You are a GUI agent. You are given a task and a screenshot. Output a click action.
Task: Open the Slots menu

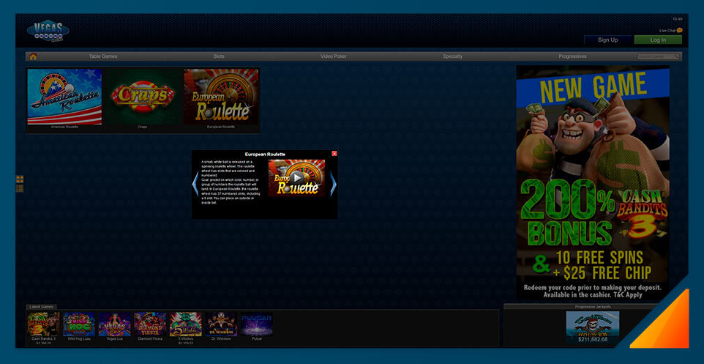pos(219,56)
